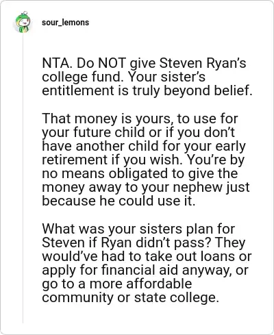274x335 pixels.
Task: Click the last line "community or state college."
Action: point(130,297)
